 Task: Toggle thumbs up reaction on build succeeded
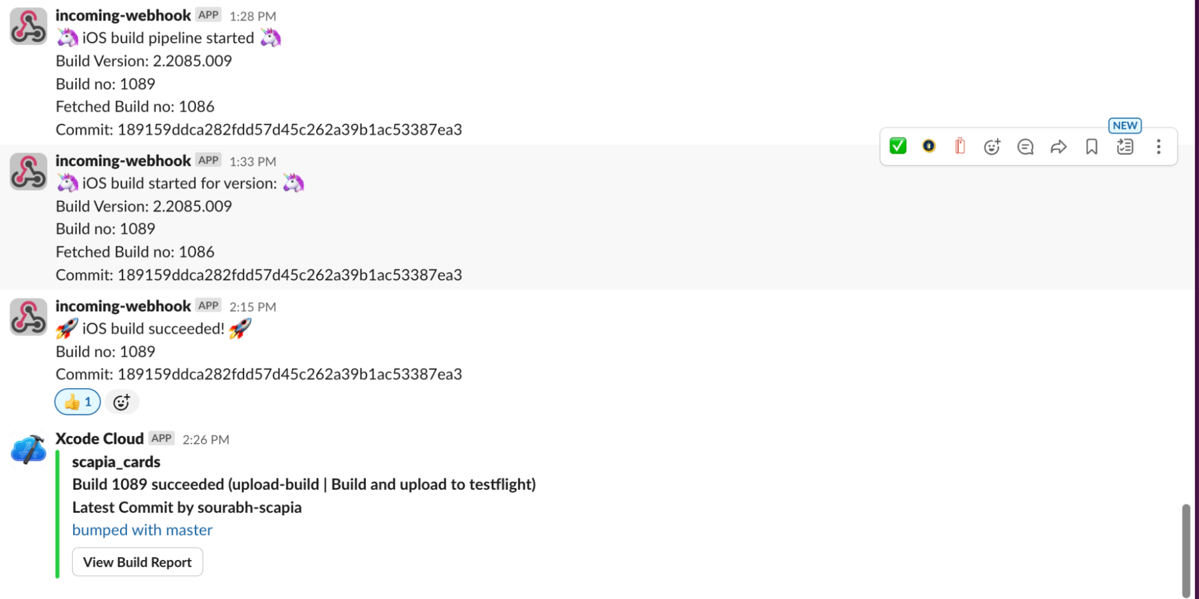click(x=77, y=402)
